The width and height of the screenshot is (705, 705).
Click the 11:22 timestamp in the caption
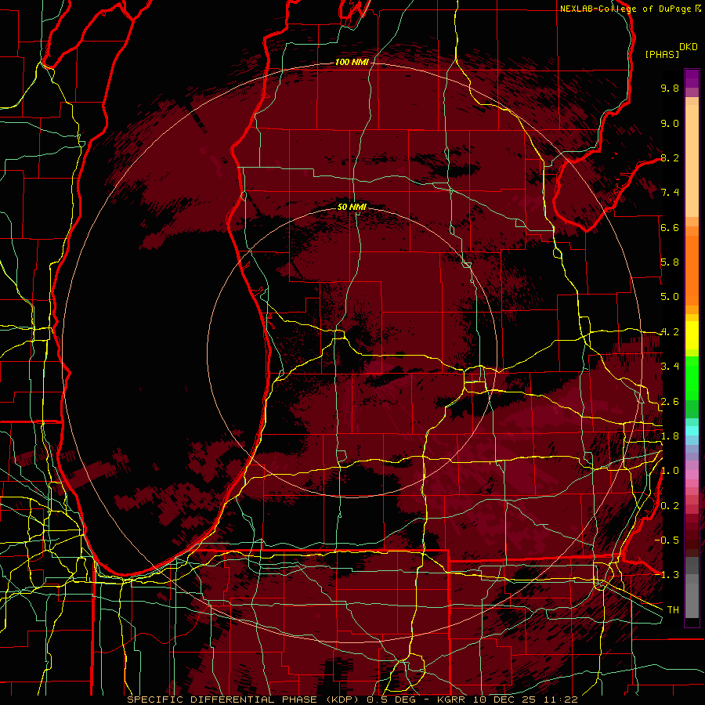(x=562, y=700)
